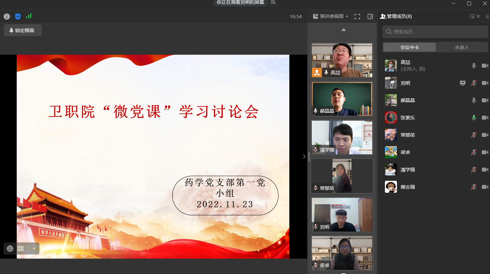The width and height of the screenshot is (490, 274).
Task: Open the chat bubble icon
Action: pyautogui.click(x=20, y=248)
